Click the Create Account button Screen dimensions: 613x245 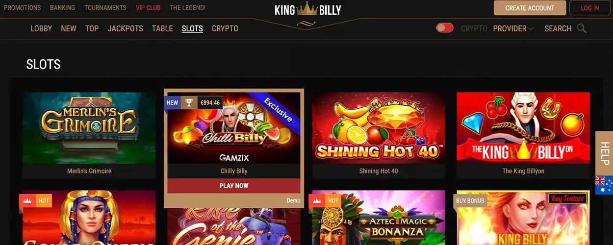530,8
